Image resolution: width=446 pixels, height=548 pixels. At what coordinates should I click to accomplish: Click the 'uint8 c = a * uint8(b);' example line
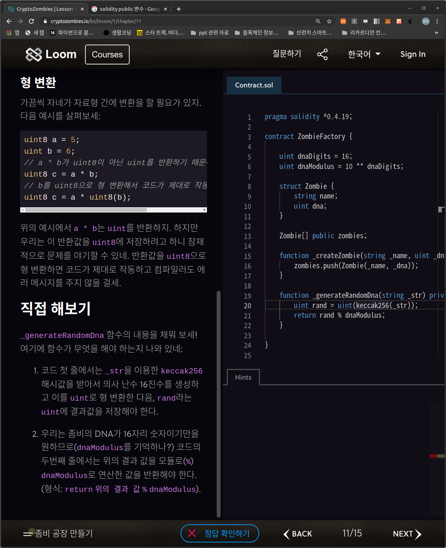pyautogui.click(x=78, y=197)
